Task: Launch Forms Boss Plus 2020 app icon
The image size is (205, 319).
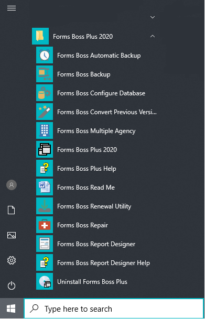Action: click(x=45, y=149)
